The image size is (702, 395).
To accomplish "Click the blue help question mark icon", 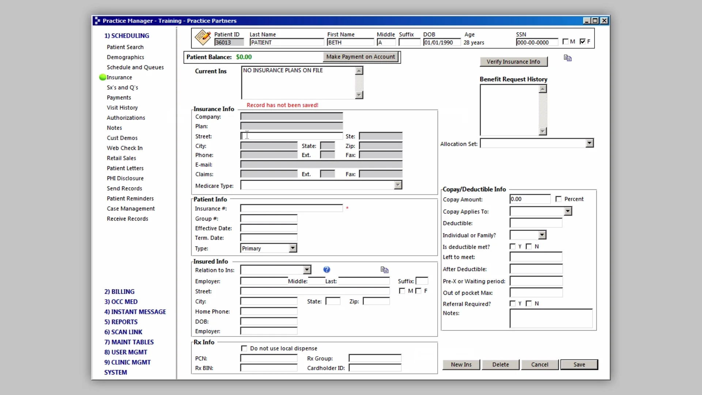I will coord(327,270).
